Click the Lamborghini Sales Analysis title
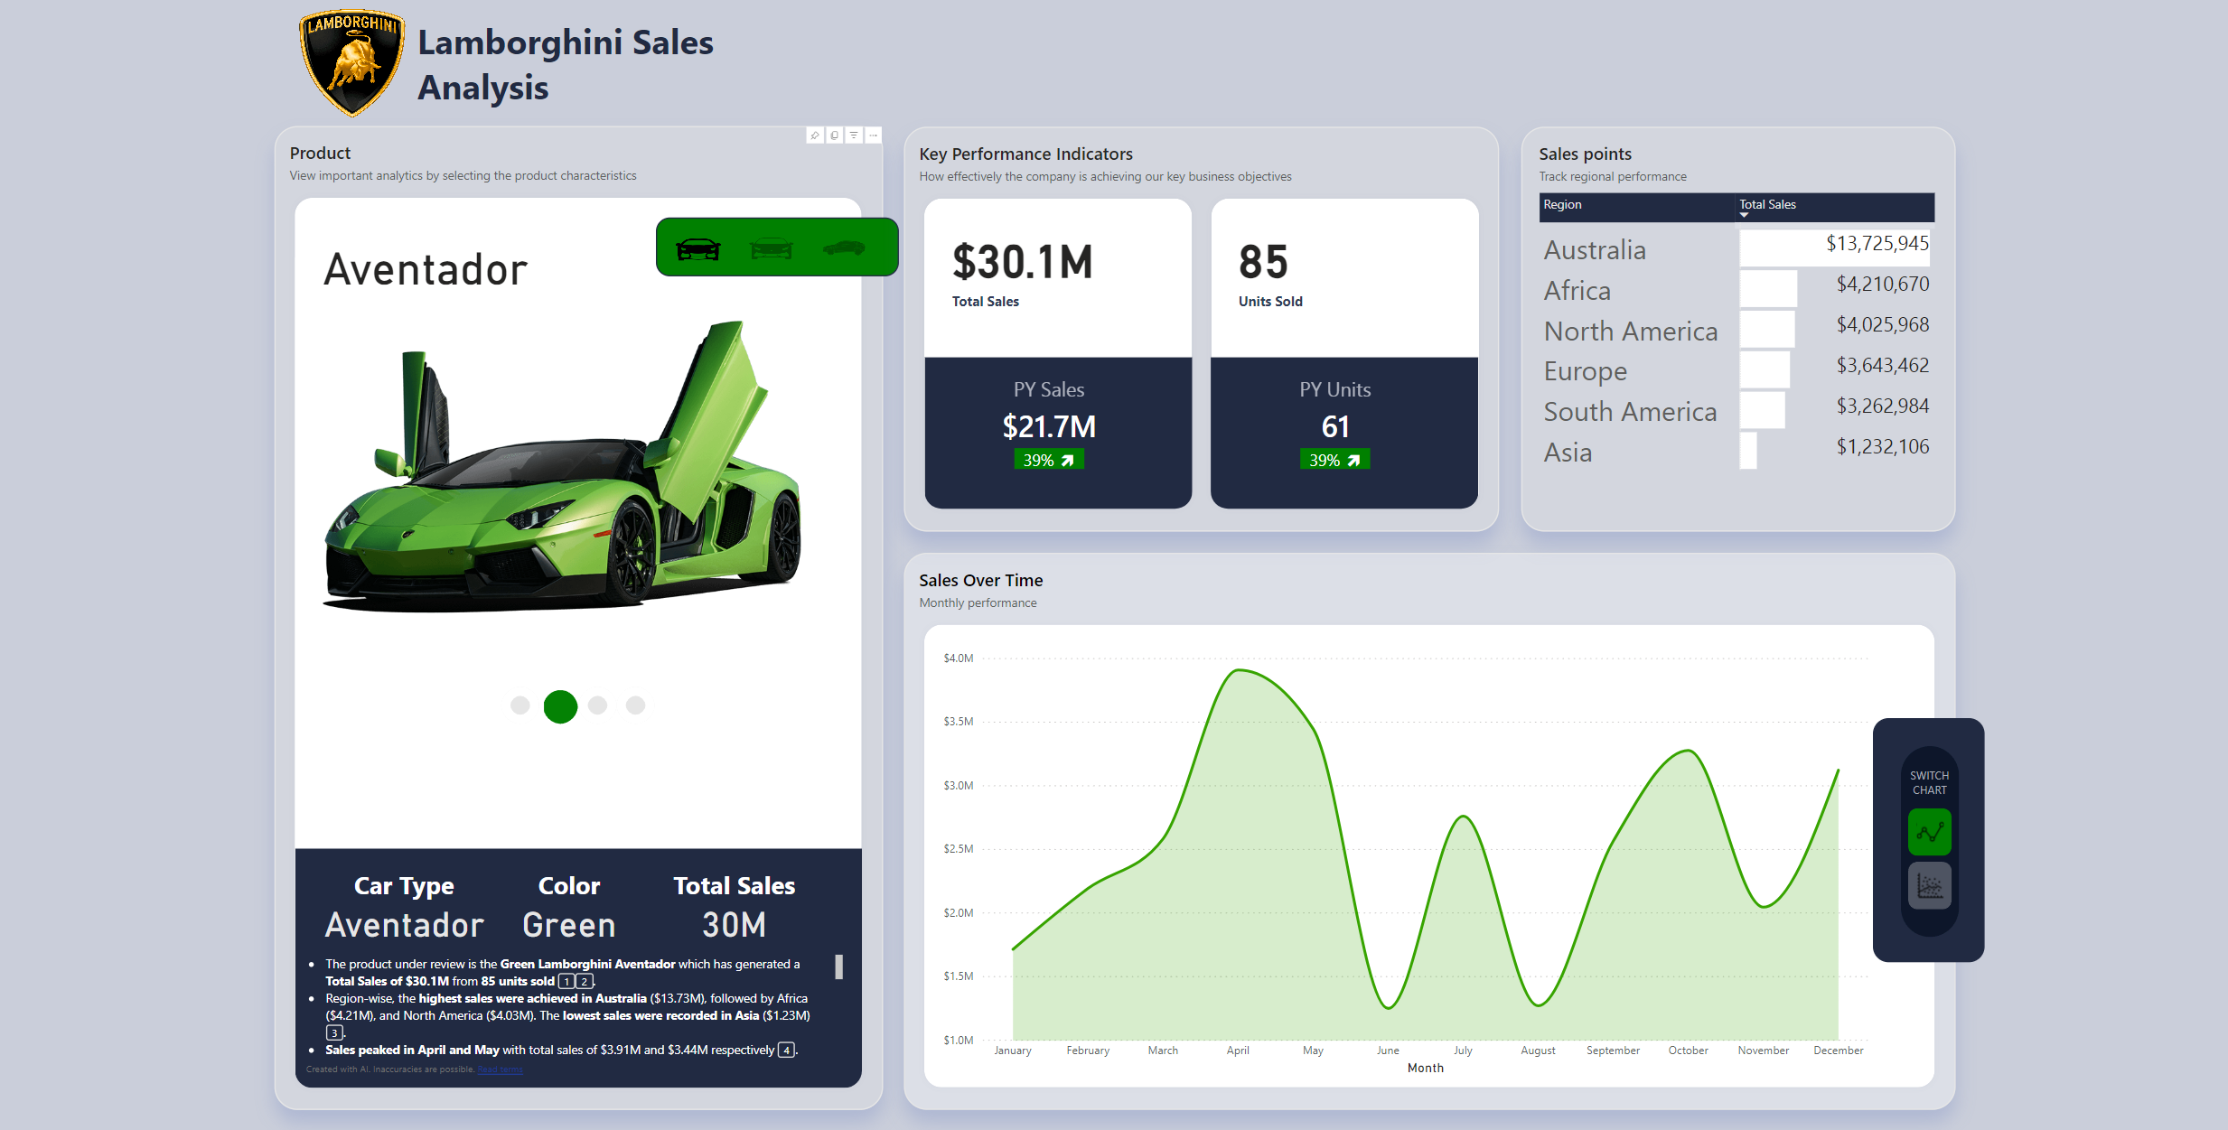Viewport: 2228px width, 1130px height. [x=566, y=65]
